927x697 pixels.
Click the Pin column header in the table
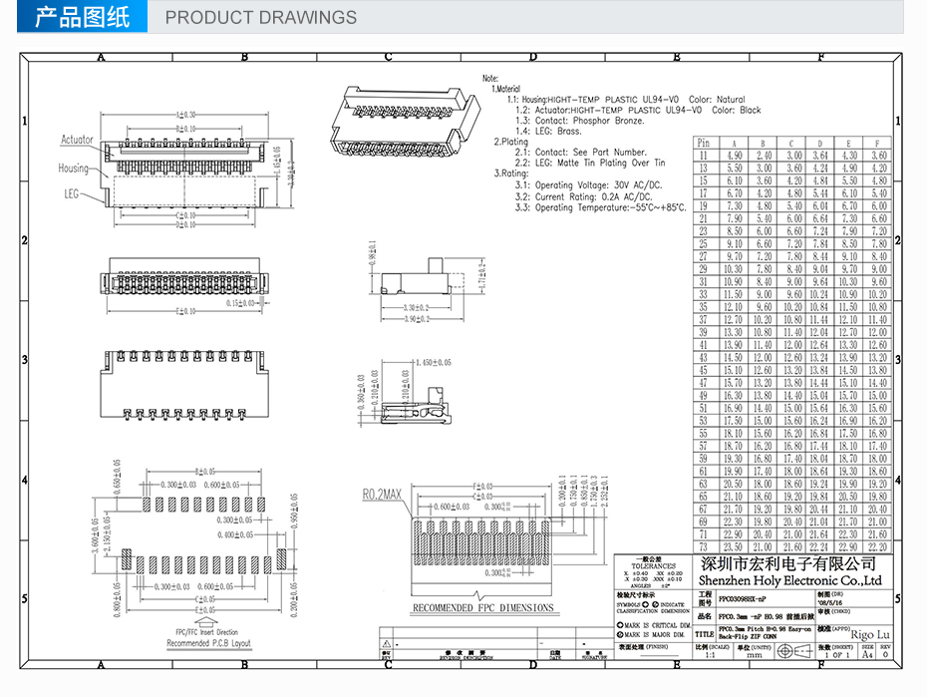[x=704, y=144]
